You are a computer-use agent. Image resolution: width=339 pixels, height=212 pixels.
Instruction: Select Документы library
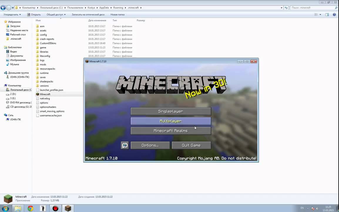pyautogui.click(x=16, y=56)
